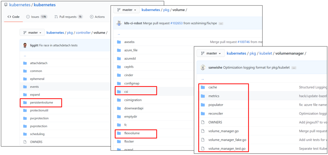Open persistentvolume folder name
328x155 pixels.
[x=41, y=102]
